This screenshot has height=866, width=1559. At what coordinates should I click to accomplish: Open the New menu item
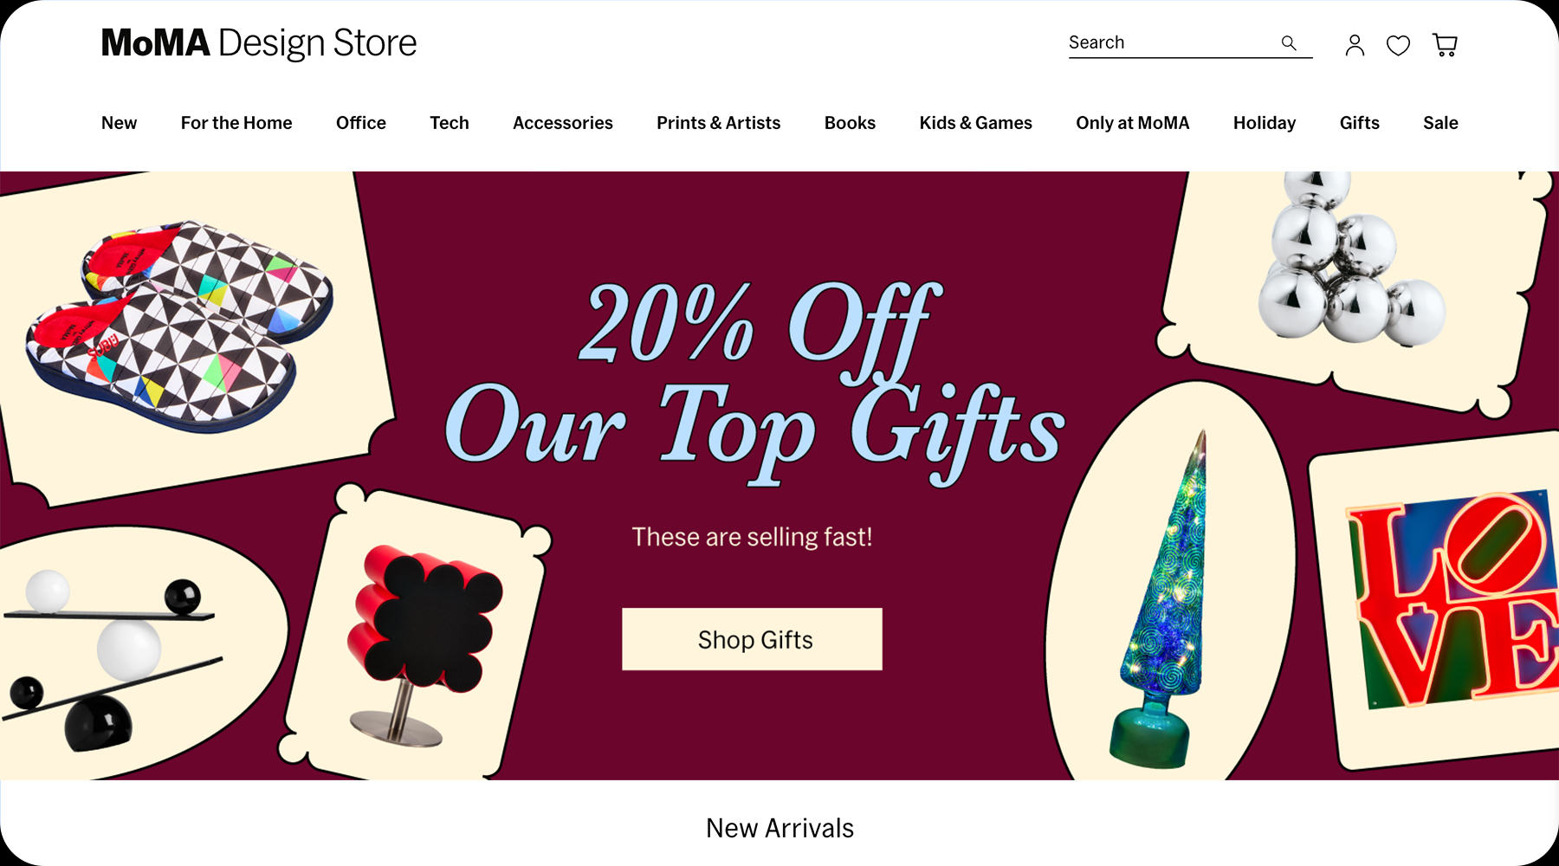coord(119,123)
